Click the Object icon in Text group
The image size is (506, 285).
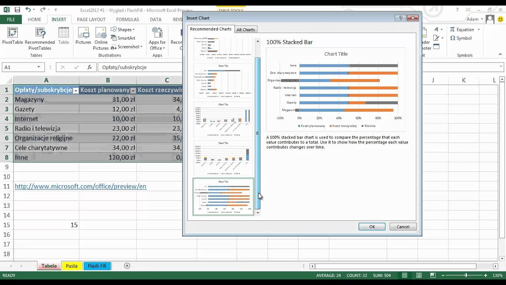[436, 47]
